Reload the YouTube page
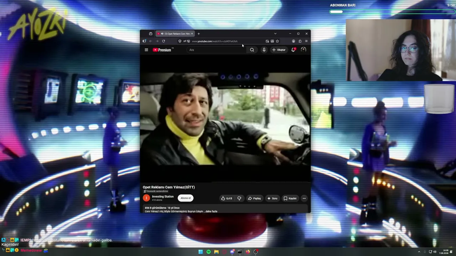This screenshot has width=456, height=256. (x=164, y=41)
